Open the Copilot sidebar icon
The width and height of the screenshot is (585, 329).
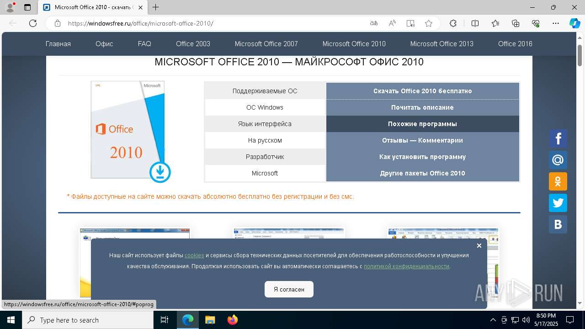pos(574,23)
